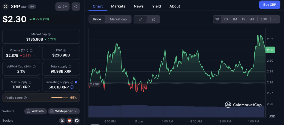Image resolution: width=284 pixels, height=125 pixels.
Task: Select All time range
Action: (252, 19)
